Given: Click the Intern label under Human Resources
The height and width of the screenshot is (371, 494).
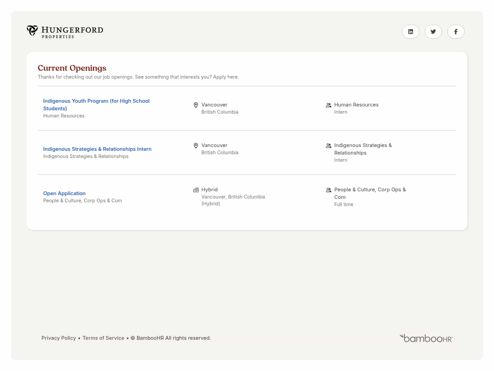Looking at the screenshot, I should tap(341, 112).
